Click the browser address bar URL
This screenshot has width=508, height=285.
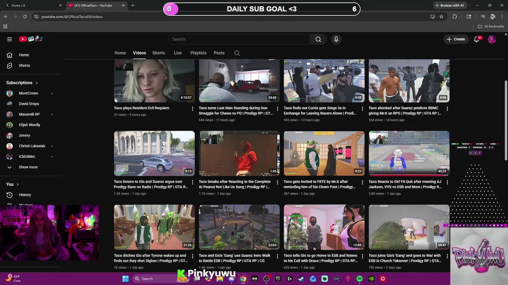[72, 17]
